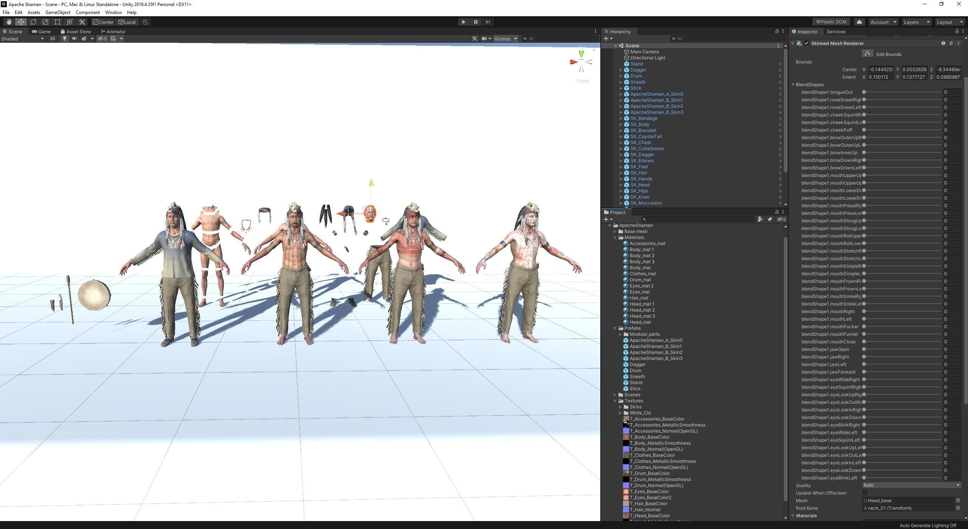The height and width of the screenshot is (529, 968).
Task: Open the Quality Auto dropdown
Action: 911,485
